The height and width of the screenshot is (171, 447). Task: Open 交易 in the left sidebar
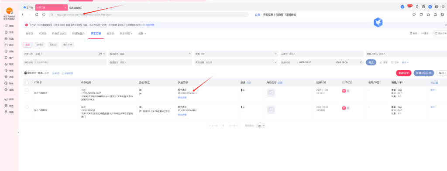(x=9, y=32)
